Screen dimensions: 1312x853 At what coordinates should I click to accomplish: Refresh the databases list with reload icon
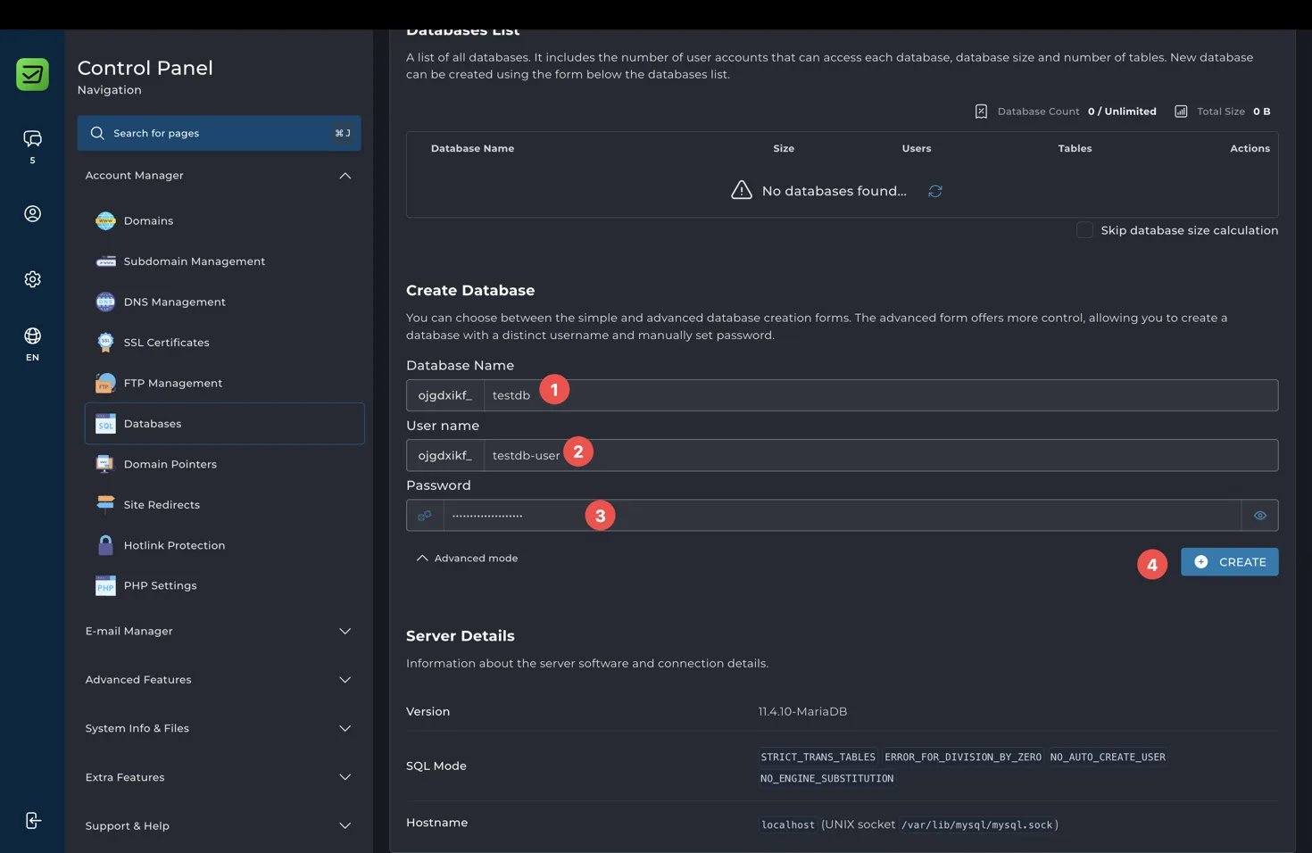[x=934, y=191]
